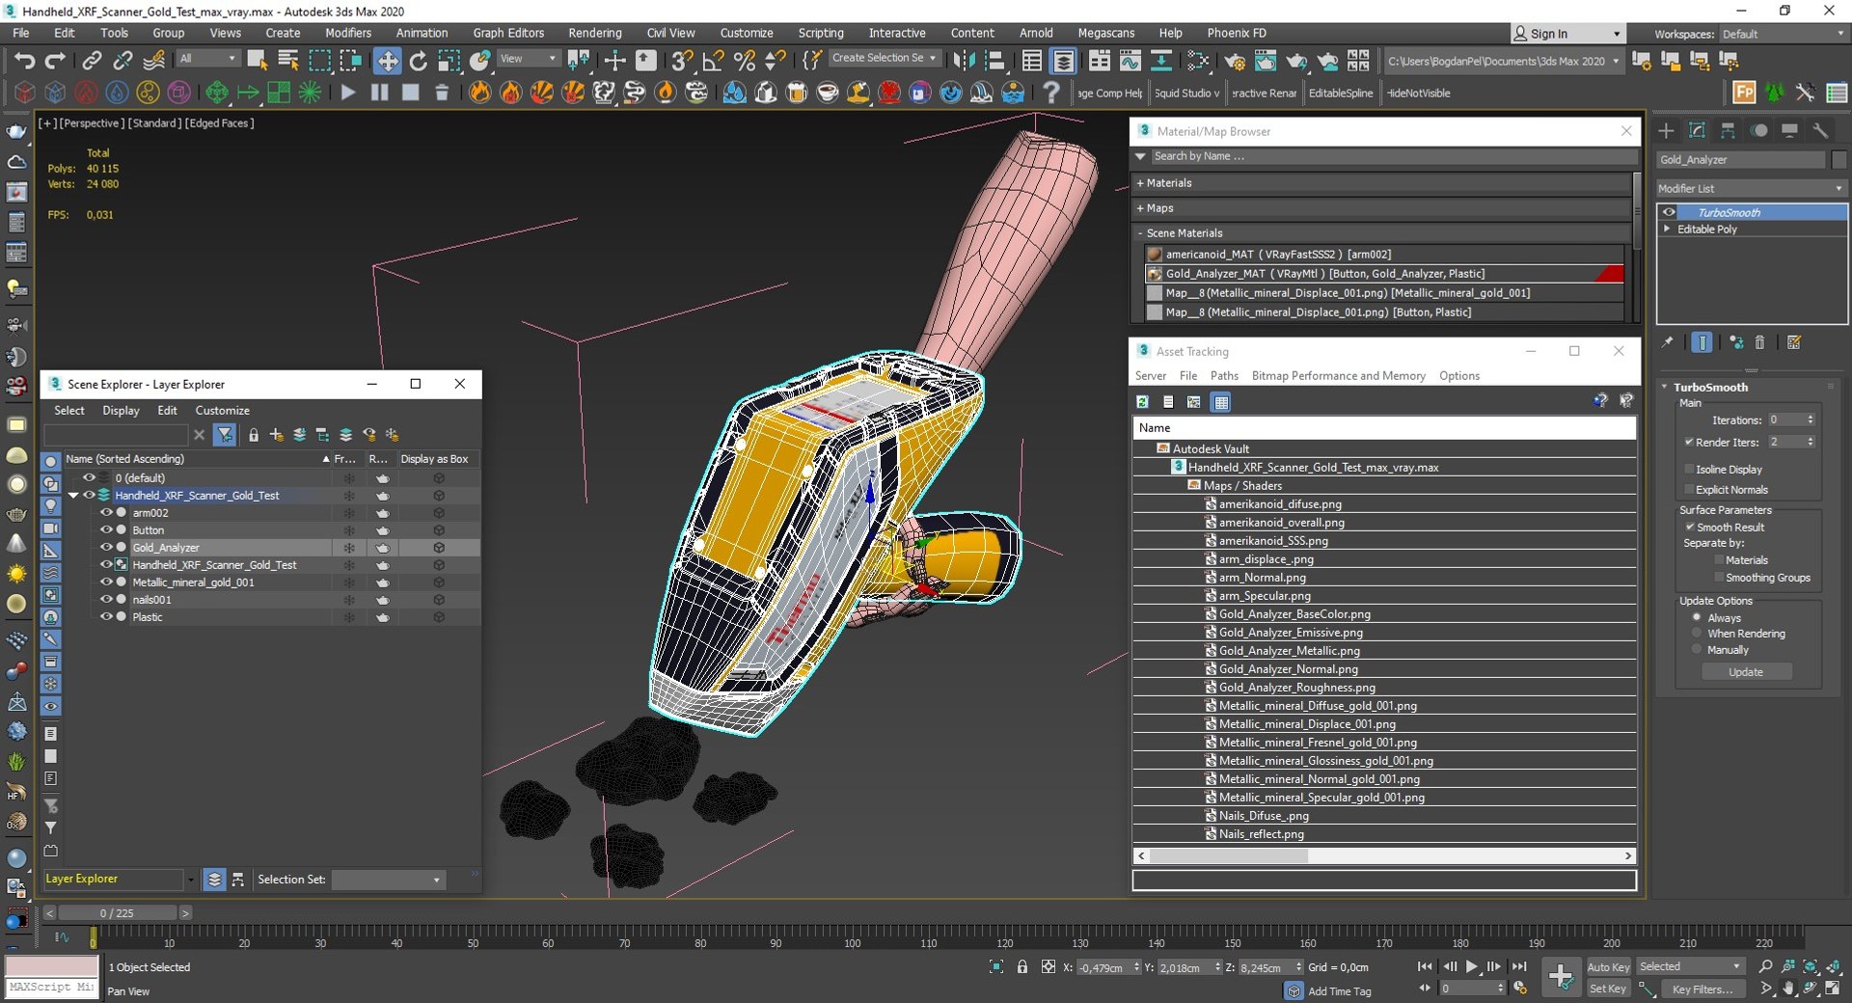This screenshot has width=1852, height=1003.
Task: Open the Modifier List dropdown
Action: tap(1750, 189)
